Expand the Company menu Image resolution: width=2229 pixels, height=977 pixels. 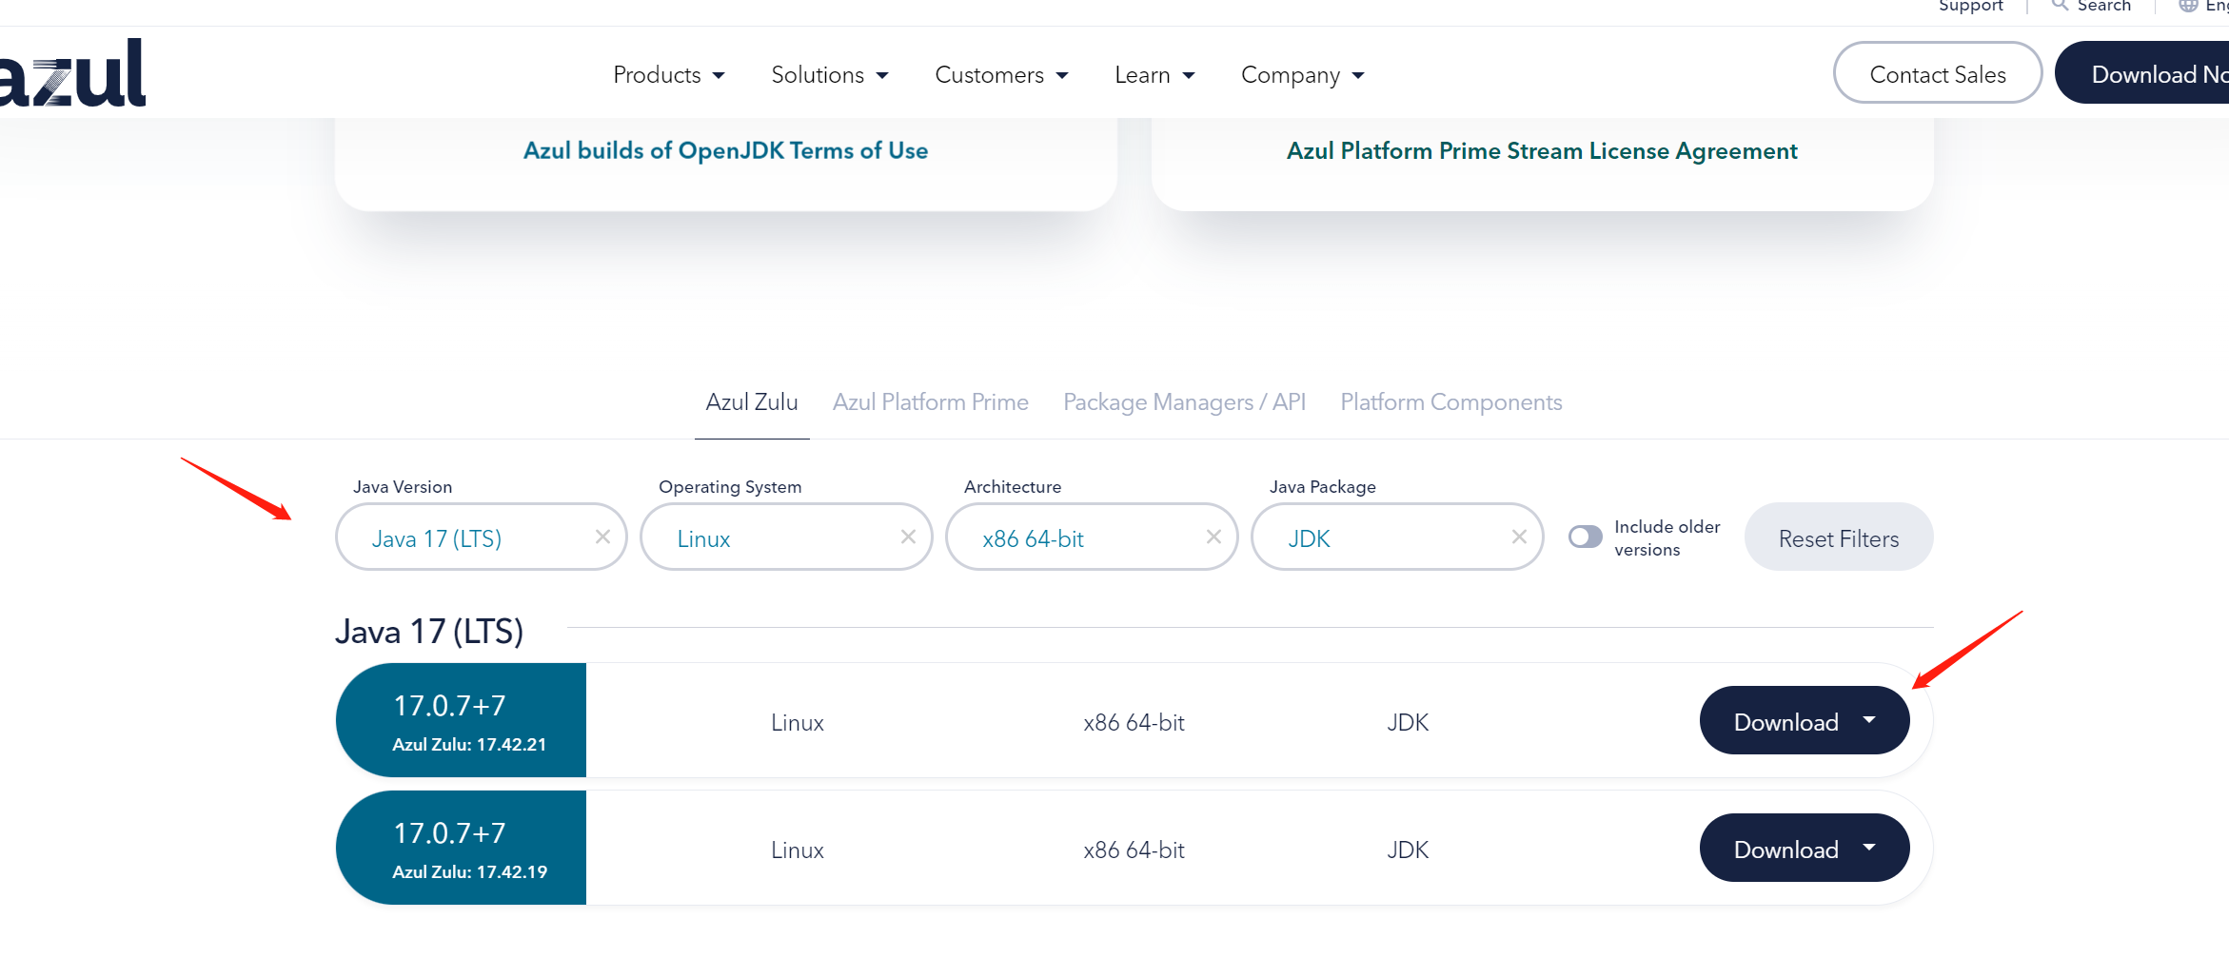1302,75
